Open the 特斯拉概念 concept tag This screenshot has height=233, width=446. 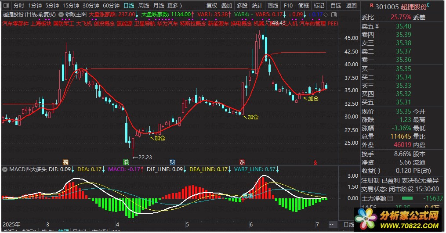pyautogui.click(x=193, y=23)
